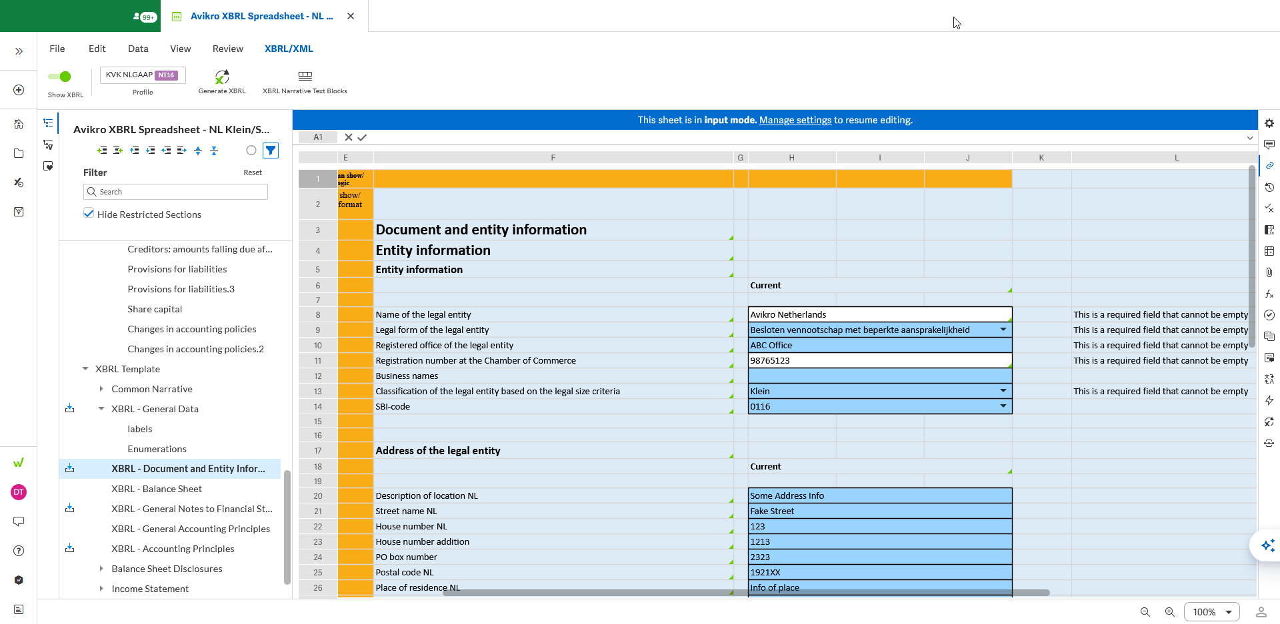Open XBRL Narrative Text Blocks

pyautogui.click(x=305, y=77)
